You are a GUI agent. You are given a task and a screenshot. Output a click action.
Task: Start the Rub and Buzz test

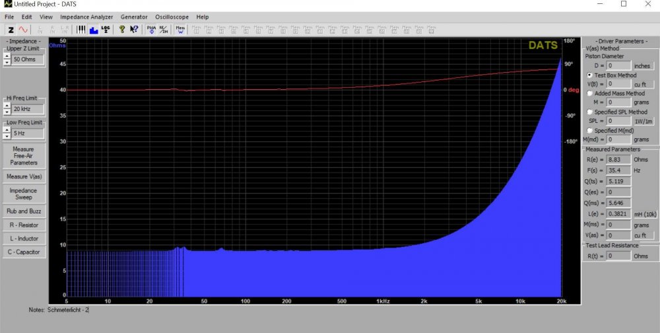click(24, 211)
